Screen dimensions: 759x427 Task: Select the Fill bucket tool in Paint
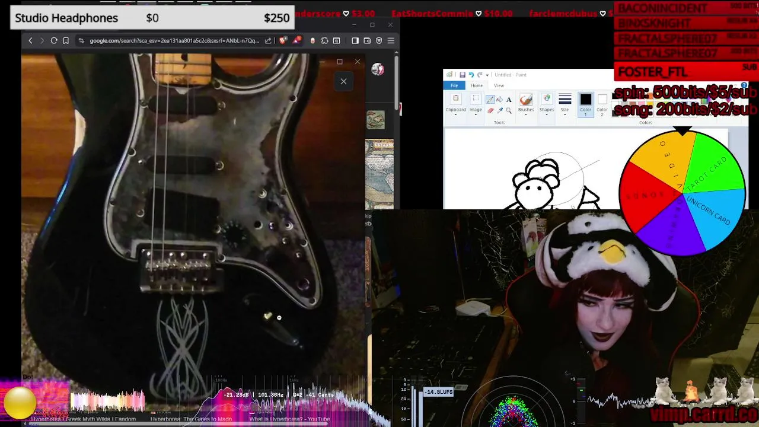click(x=499, y=99)
